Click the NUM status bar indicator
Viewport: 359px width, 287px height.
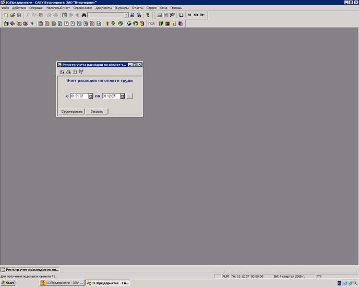tap(225, 277)
